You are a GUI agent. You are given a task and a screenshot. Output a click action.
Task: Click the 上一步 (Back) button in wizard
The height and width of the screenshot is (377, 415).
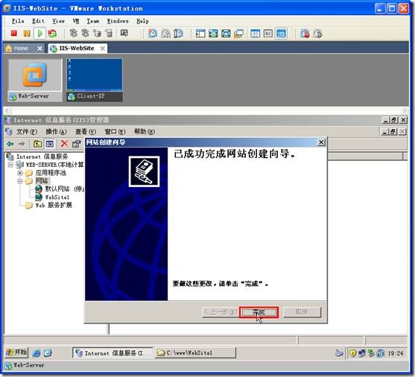tap(221, 312)
